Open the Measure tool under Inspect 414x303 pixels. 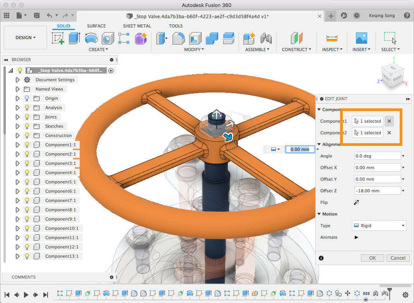(332, 38)
